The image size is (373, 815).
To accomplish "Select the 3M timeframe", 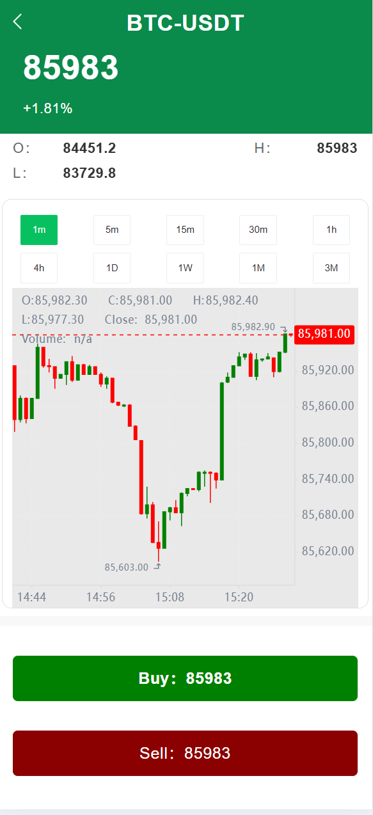I will (331, 268).
